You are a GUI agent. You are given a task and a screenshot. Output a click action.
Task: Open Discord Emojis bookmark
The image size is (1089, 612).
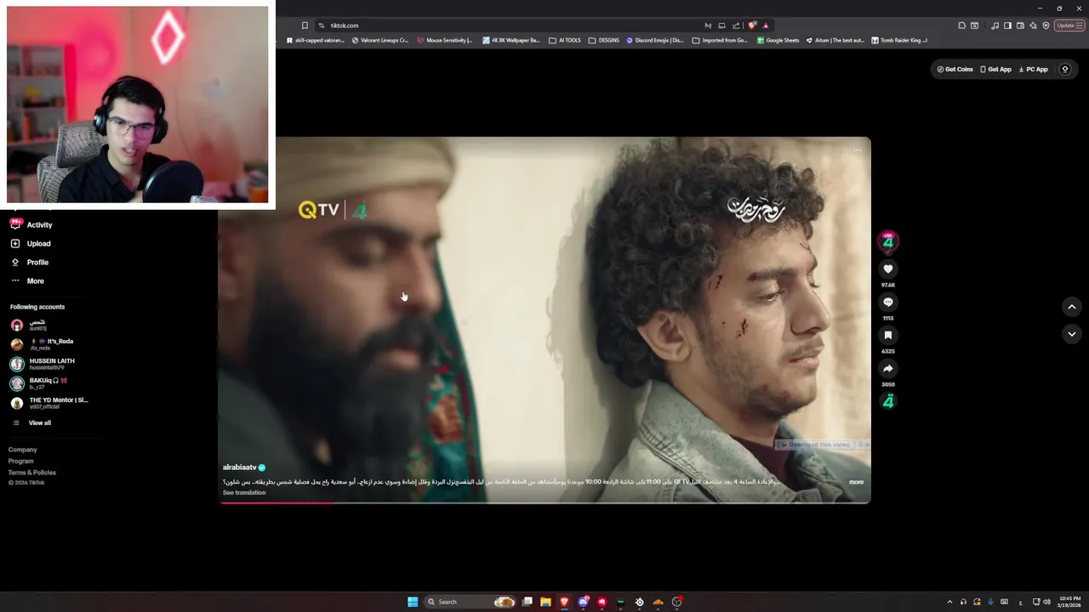[x=656, y=40]
